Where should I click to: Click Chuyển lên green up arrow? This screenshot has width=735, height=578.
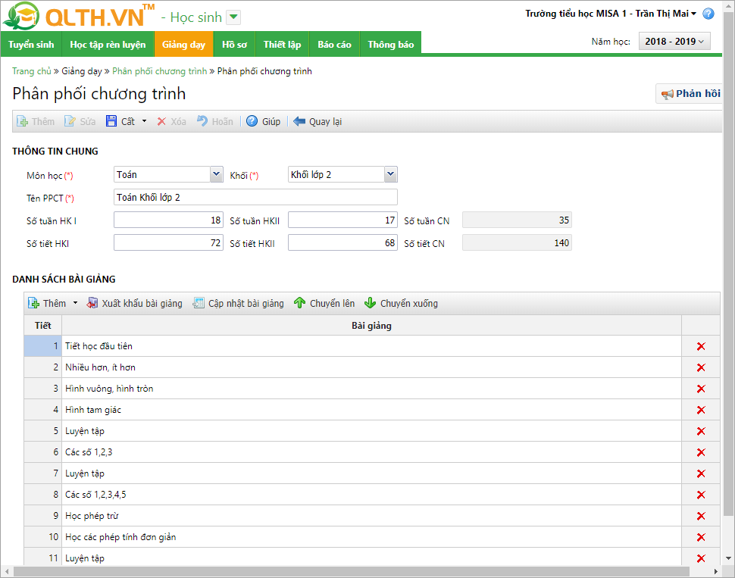click(299, 303)
